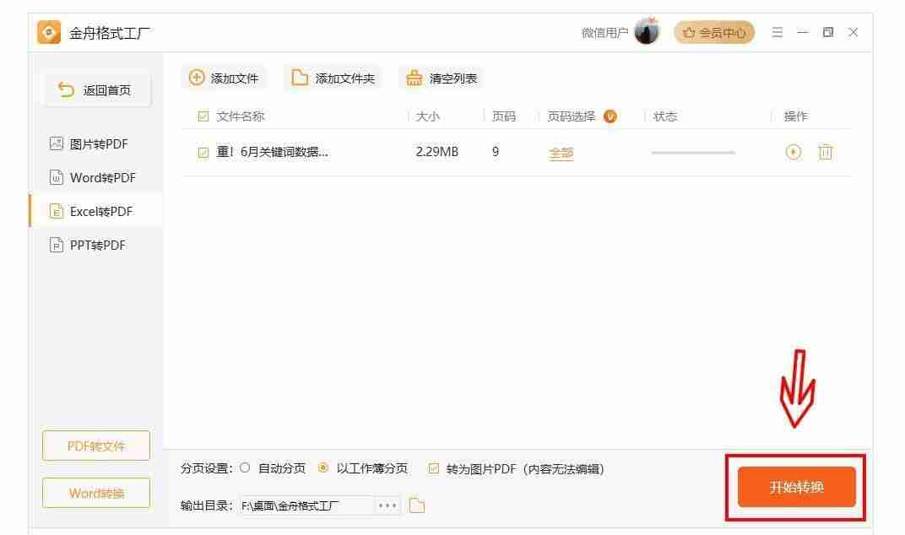Open the hamburger menu icon in title bar
Viewport: 905px width, 535px height.
[778, 32]
